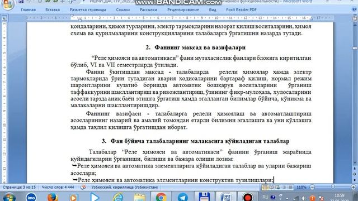Click word count Число слов: 4 444
Viewport: 358px width, 201px height.
coord(58,187)
